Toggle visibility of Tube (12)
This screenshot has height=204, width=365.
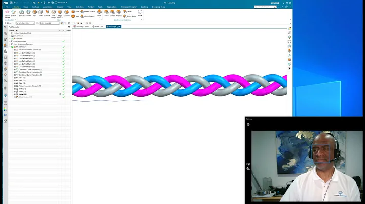tap(15, 83)
